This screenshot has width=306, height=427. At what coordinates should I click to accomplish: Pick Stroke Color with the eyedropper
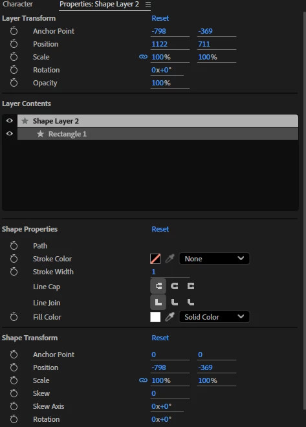[169, 259]
